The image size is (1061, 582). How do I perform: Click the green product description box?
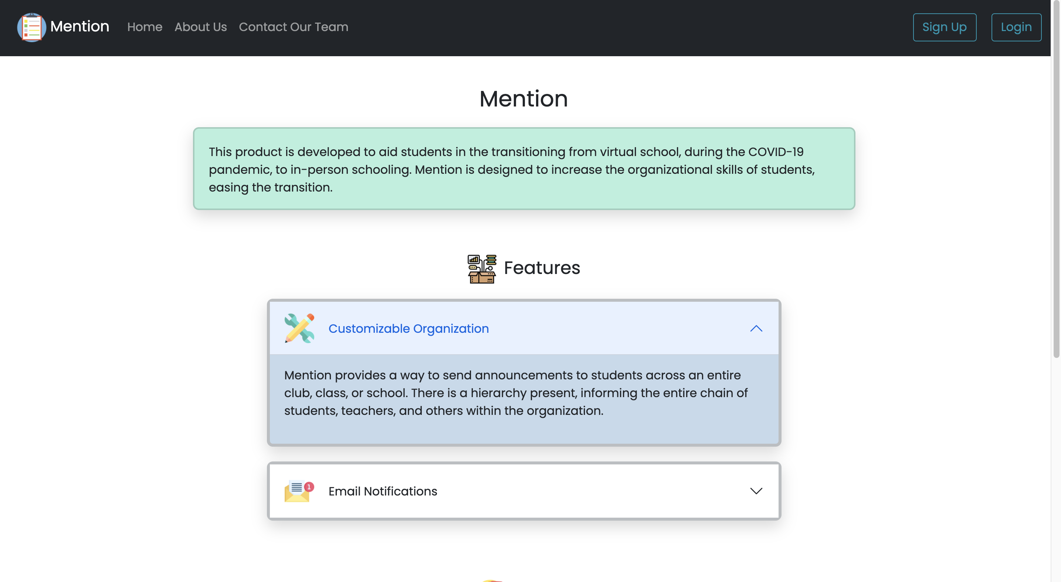coord(523,169)
